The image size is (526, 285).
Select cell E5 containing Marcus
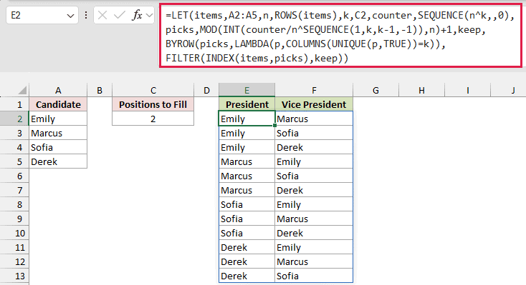click(x=247, y=161)
